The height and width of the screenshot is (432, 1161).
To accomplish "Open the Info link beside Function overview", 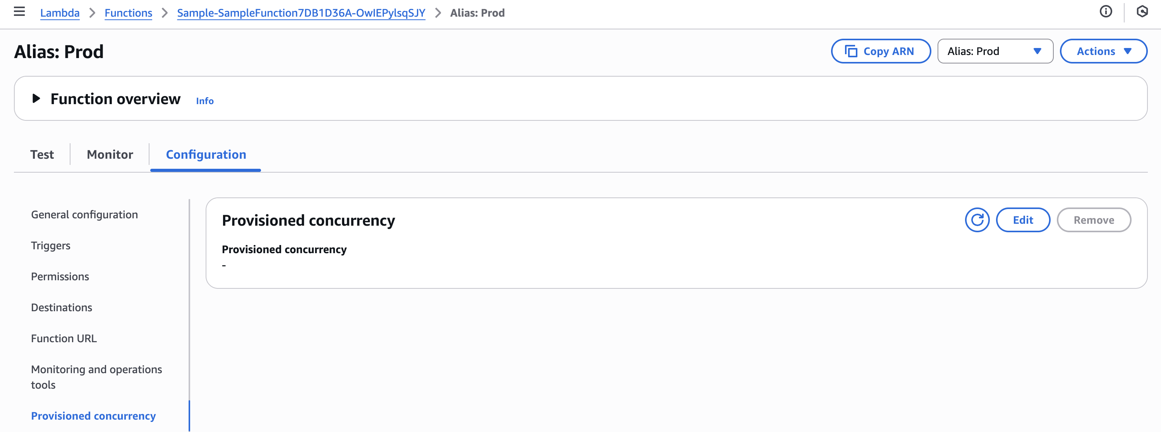I will (204, 101).
